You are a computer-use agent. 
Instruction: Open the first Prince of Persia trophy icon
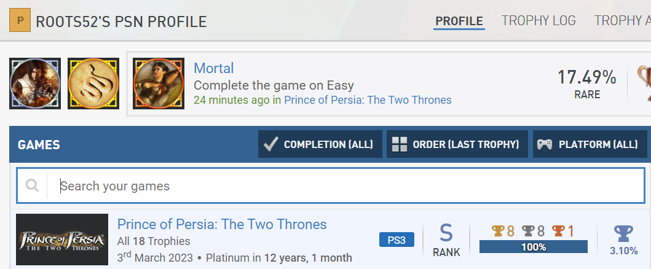[x=35, y=84]
